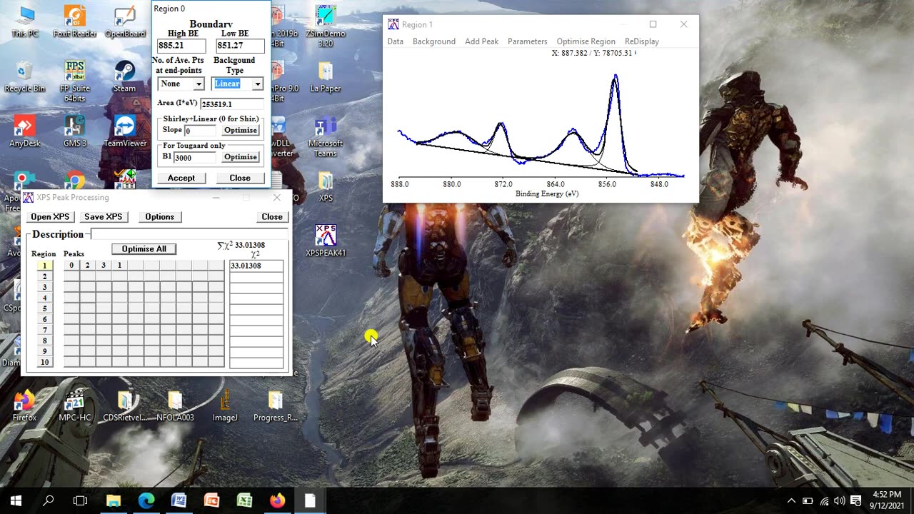Screen dimensions: 914x514
Task: Open the OpenBoard desktop shortcut
Action: tap(125, 21)
